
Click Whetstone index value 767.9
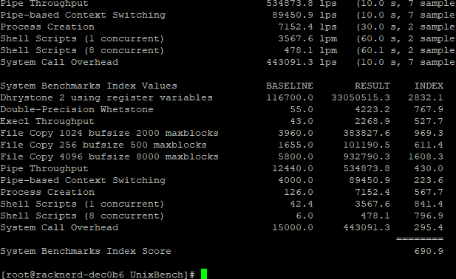pos(429,109)
